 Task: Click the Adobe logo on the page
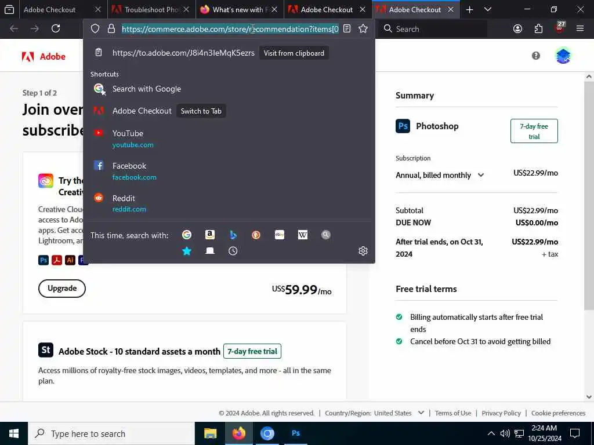(44, 56)
